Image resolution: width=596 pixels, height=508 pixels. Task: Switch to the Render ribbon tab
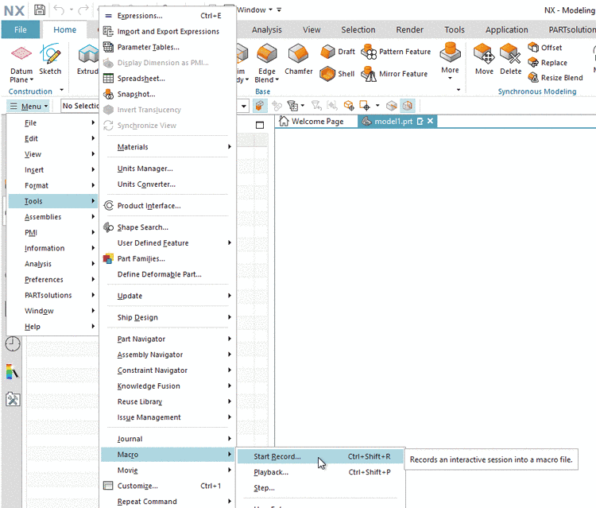pos(409,29)
